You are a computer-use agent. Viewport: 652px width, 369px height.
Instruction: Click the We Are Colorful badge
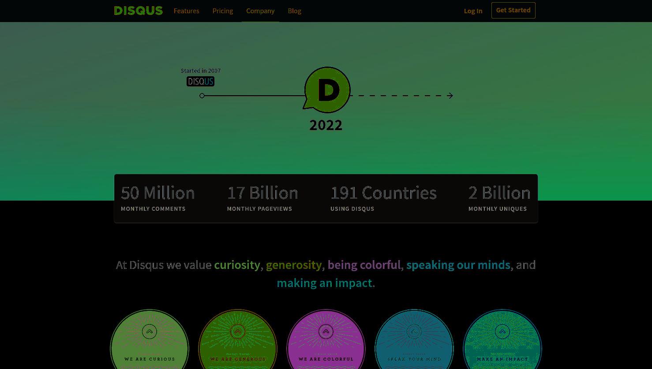(x=326, y=339)
